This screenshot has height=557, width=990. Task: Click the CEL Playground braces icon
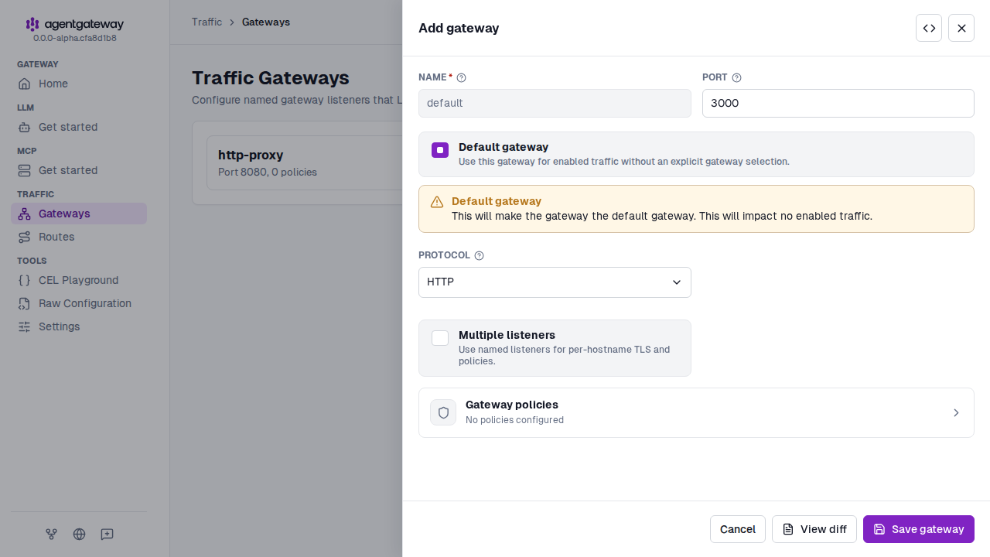[25, 280]
